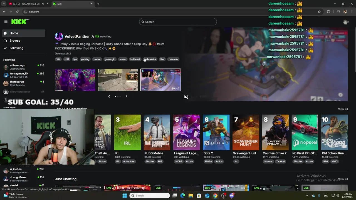
Task: Select the Kick browser tab
Action: click(72, 4)
